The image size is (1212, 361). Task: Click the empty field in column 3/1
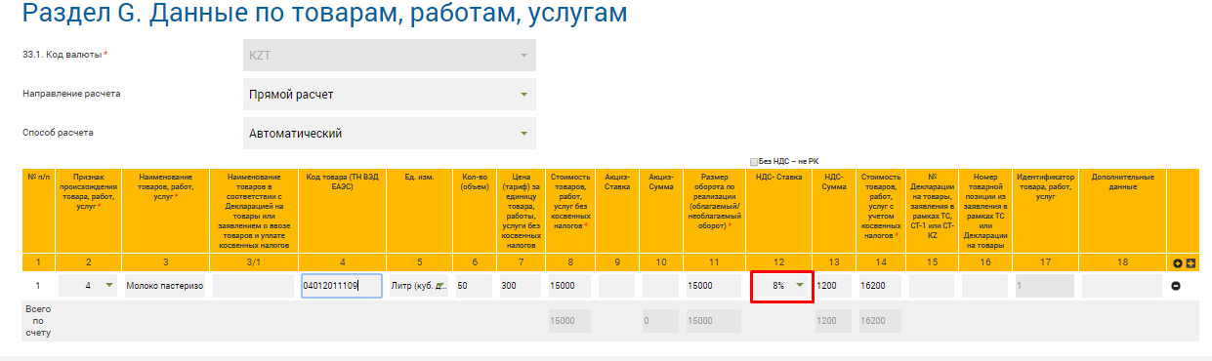tap(253, 286)
